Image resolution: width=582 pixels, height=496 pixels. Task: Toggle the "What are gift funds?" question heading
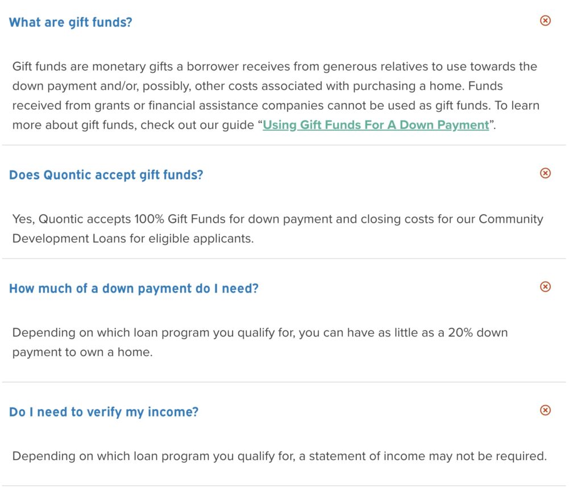(x=70, y=23)
